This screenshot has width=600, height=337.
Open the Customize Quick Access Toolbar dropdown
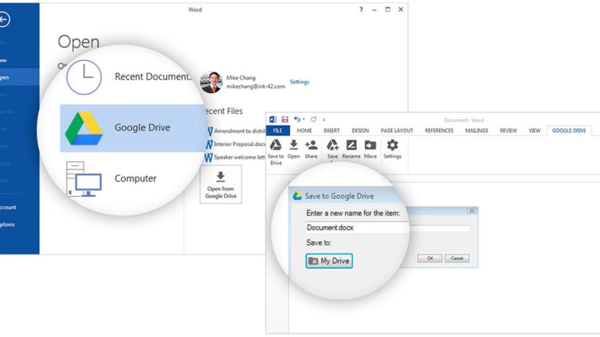324,119
